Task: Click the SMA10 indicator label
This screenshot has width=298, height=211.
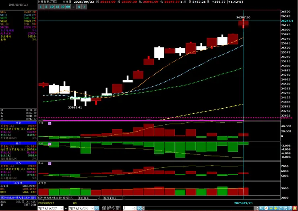Action: coord(4,15)
